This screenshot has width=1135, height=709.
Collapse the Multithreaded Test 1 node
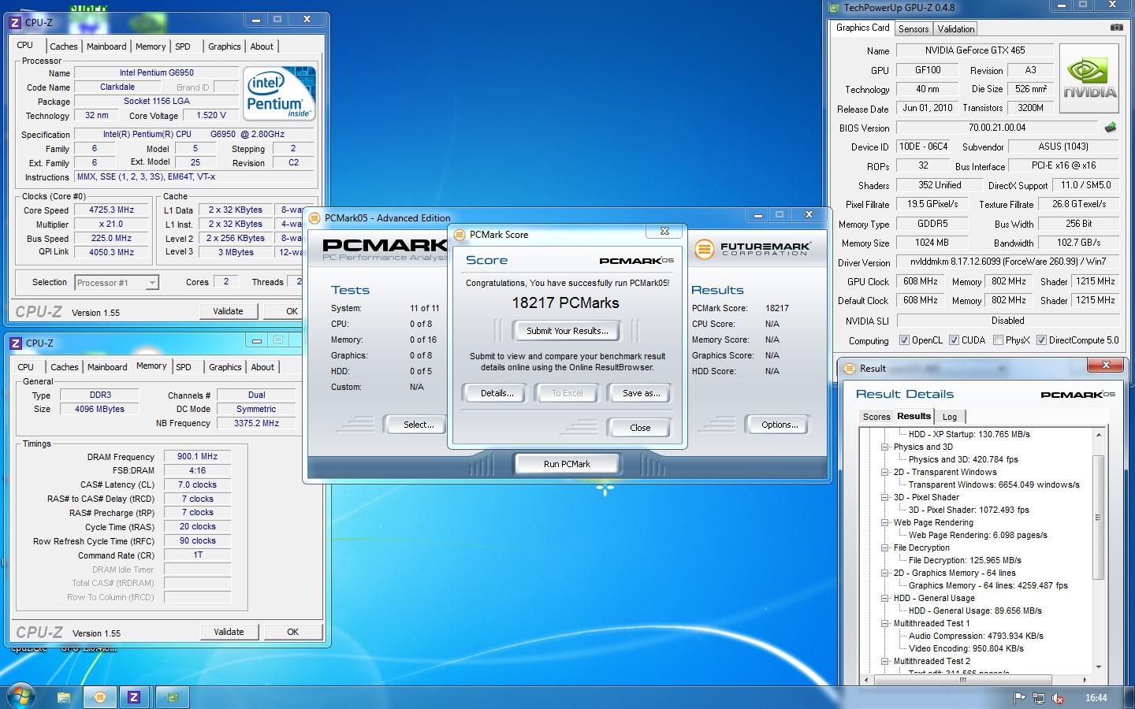point(884,623)
